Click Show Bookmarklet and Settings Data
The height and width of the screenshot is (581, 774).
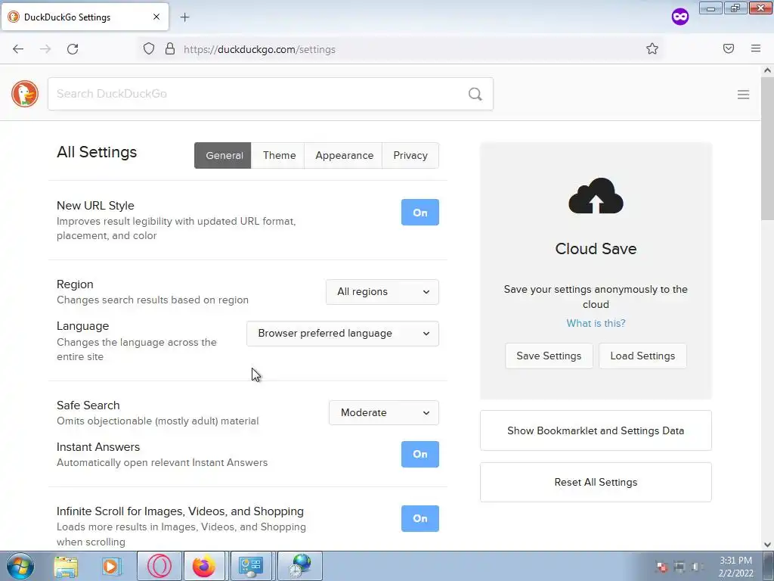point(596,430)
